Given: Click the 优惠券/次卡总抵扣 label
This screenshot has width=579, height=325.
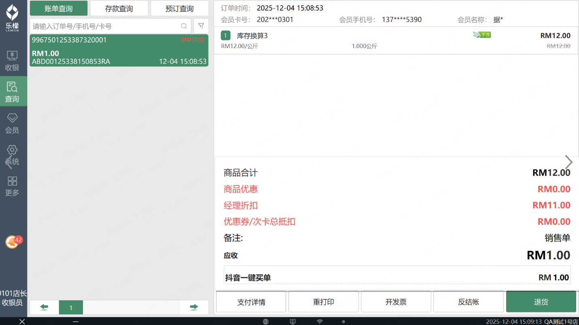Looking at the screenshot, I should point(259,222).
